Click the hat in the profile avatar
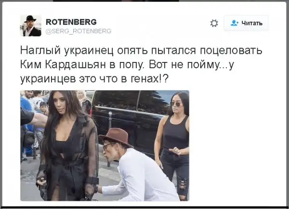289x209 pixels. 30,19
